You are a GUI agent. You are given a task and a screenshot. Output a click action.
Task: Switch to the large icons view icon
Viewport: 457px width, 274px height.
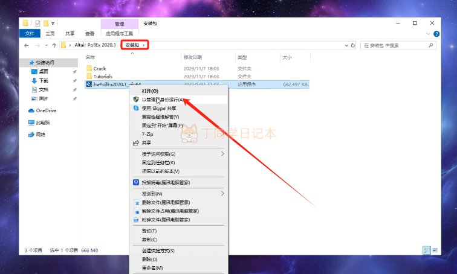coord(435,250)
